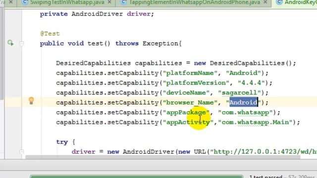Viewport: 317px width, 178px height.
Task: Click the "try" keyword
Action: 62,142
